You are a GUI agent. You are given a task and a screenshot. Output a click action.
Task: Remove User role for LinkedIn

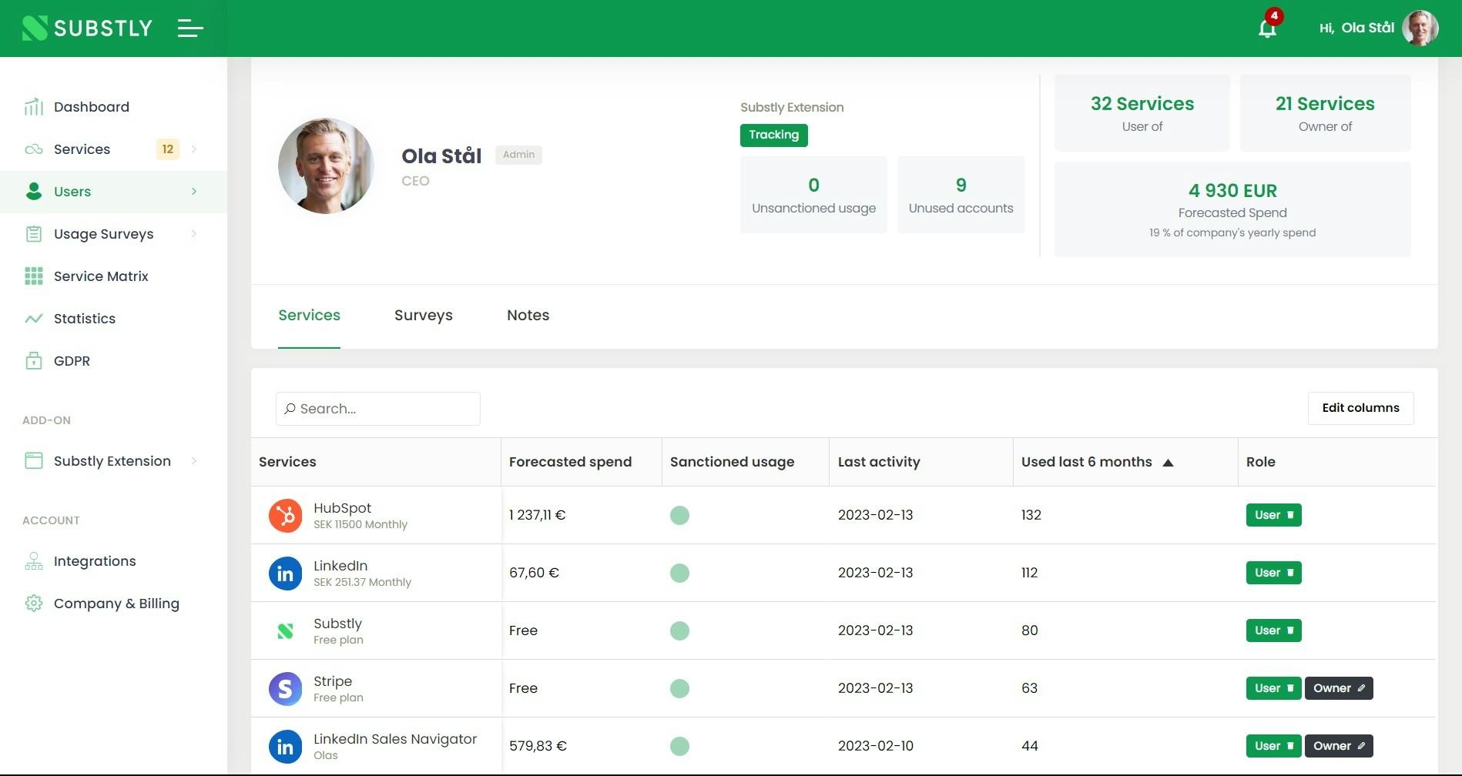tap(1290, 573)
